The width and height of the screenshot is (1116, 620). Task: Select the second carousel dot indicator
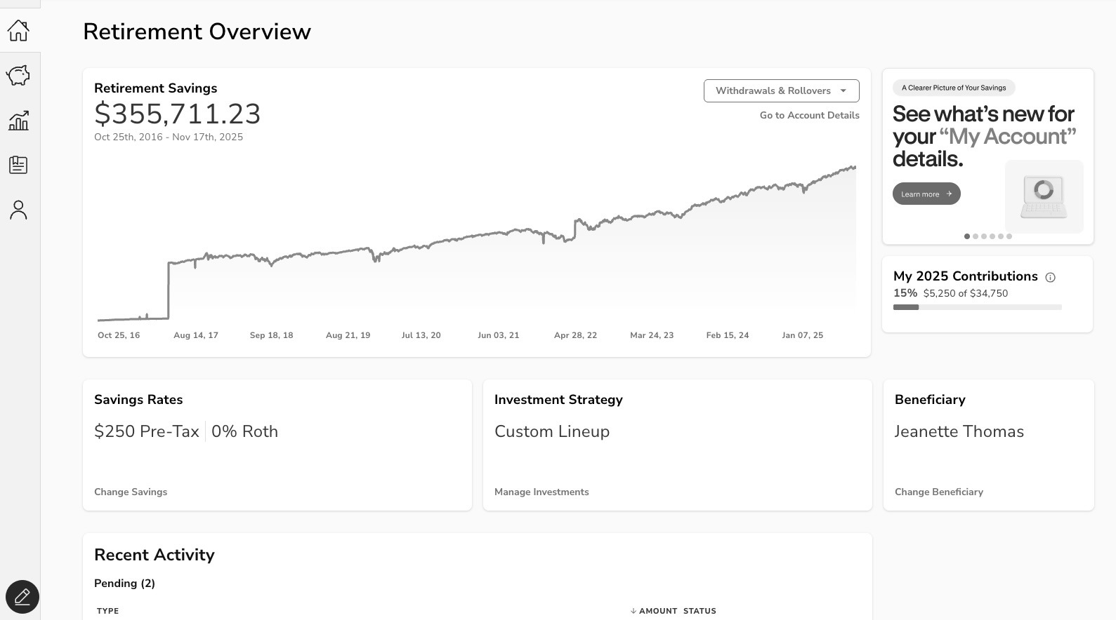click(x=976, y=236)
